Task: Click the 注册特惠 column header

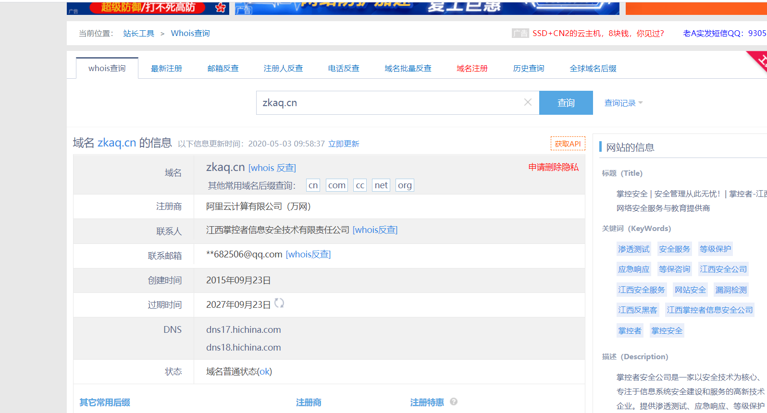Action: pyautogui.click(x=427, y=402)
